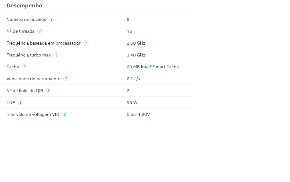
Task: Click the 2.60 GHz base frequency value
Action: (x=136, y=43)
